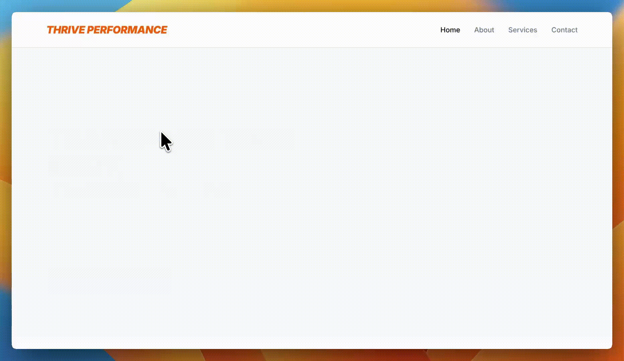Return to homepage via the orange logo
Screen dimensions: 624x361
(107, 30)
